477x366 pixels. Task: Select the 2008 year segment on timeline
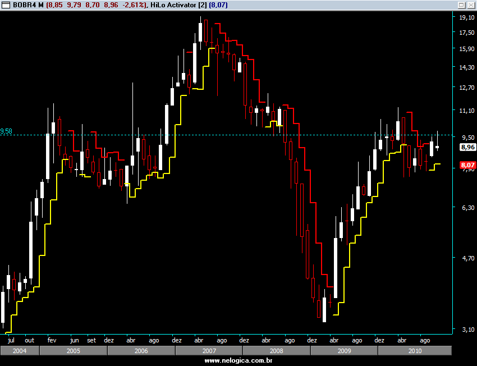tap(277, 351)
